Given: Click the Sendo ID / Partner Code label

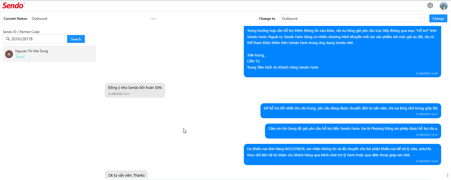Looking at the screenshot, I should (21, 32).
